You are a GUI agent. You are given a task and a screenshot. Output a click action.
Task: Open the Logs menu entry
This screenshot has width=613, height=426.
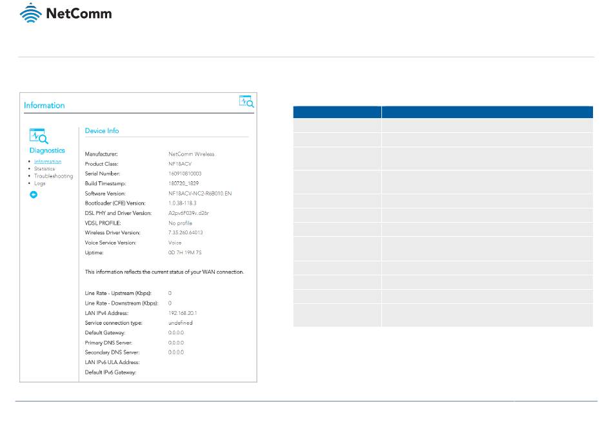tap(40, 183)
